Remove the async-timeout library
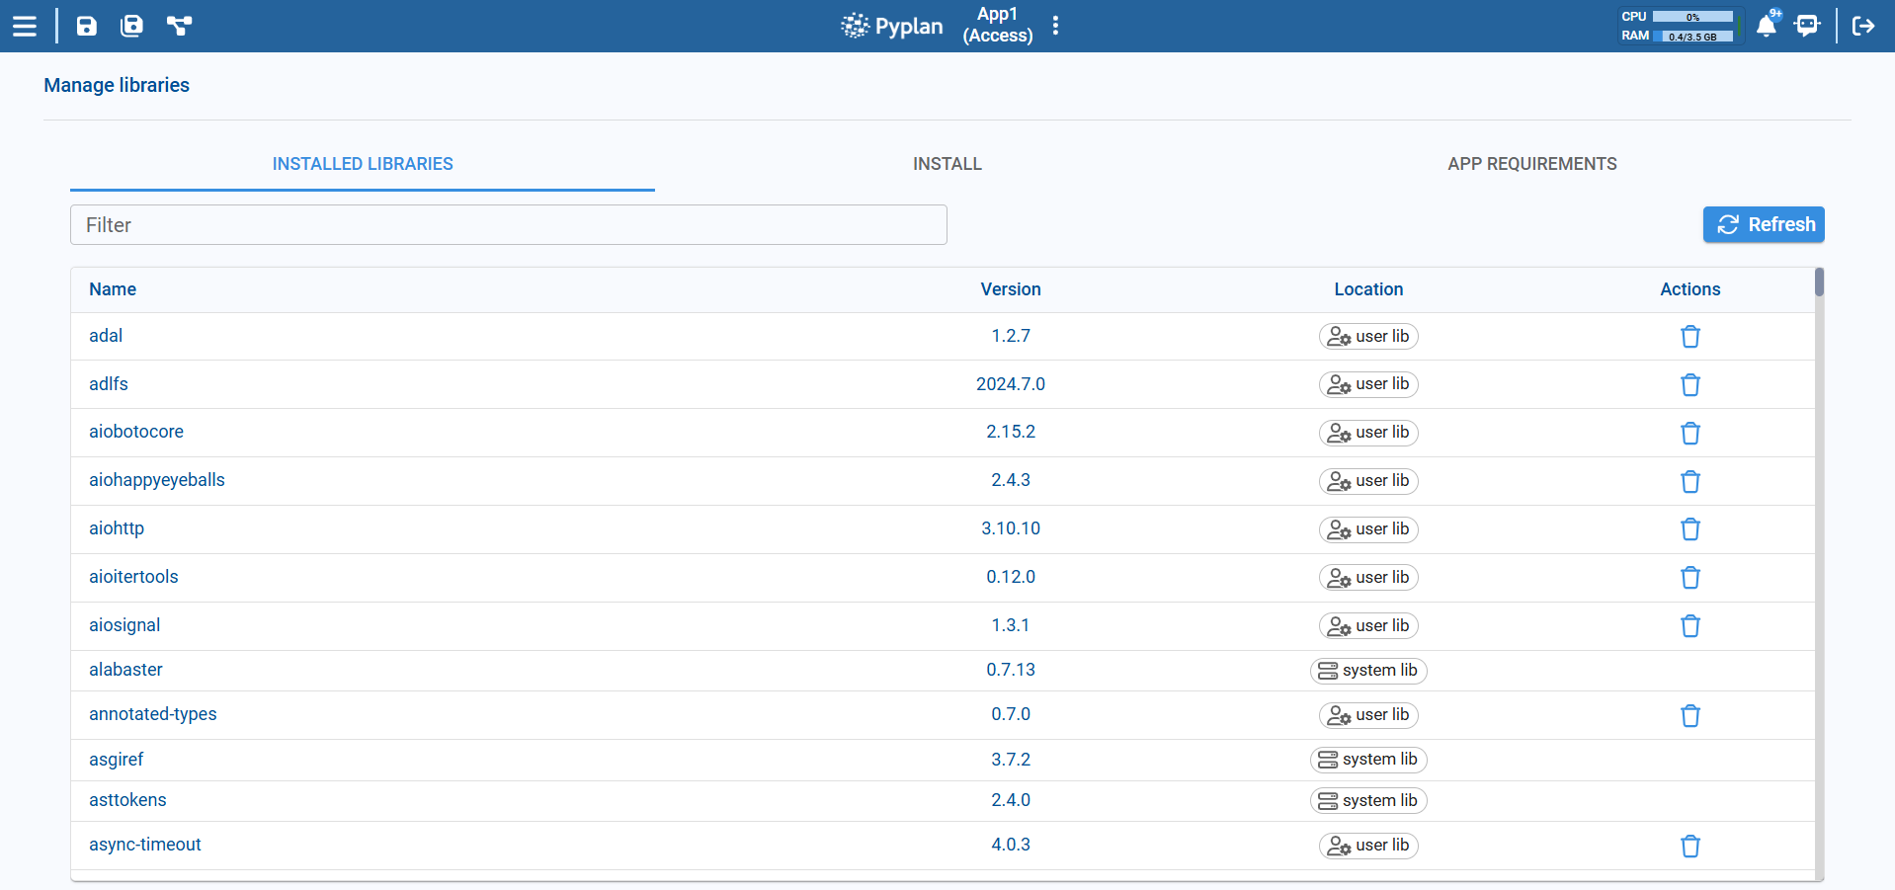Image resolution: width=1895 pixels, height=890 pixels. pos(1689,846)
